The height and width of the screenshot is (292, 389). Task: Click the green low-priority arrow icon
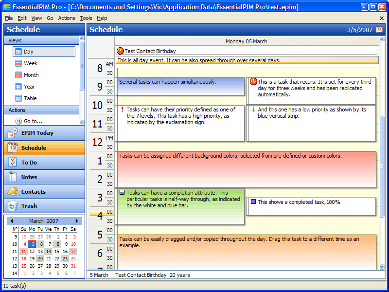[x=253, y=109]
